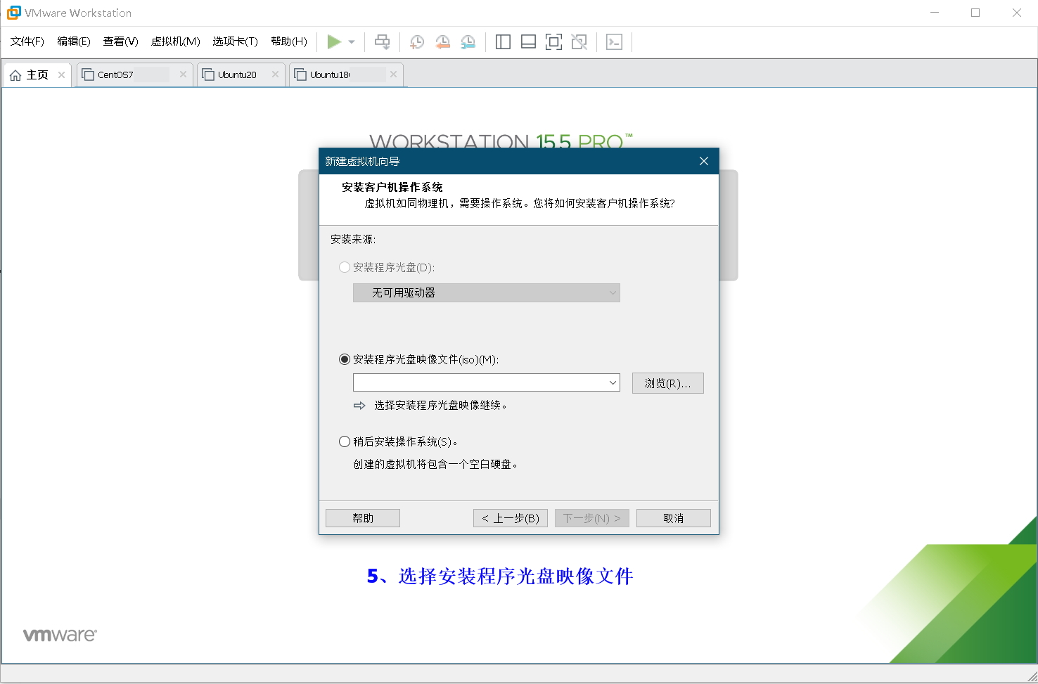Click the 浏览(R)... browse button
Viewport: 1038px width, 684px height.
click(667, 383)
